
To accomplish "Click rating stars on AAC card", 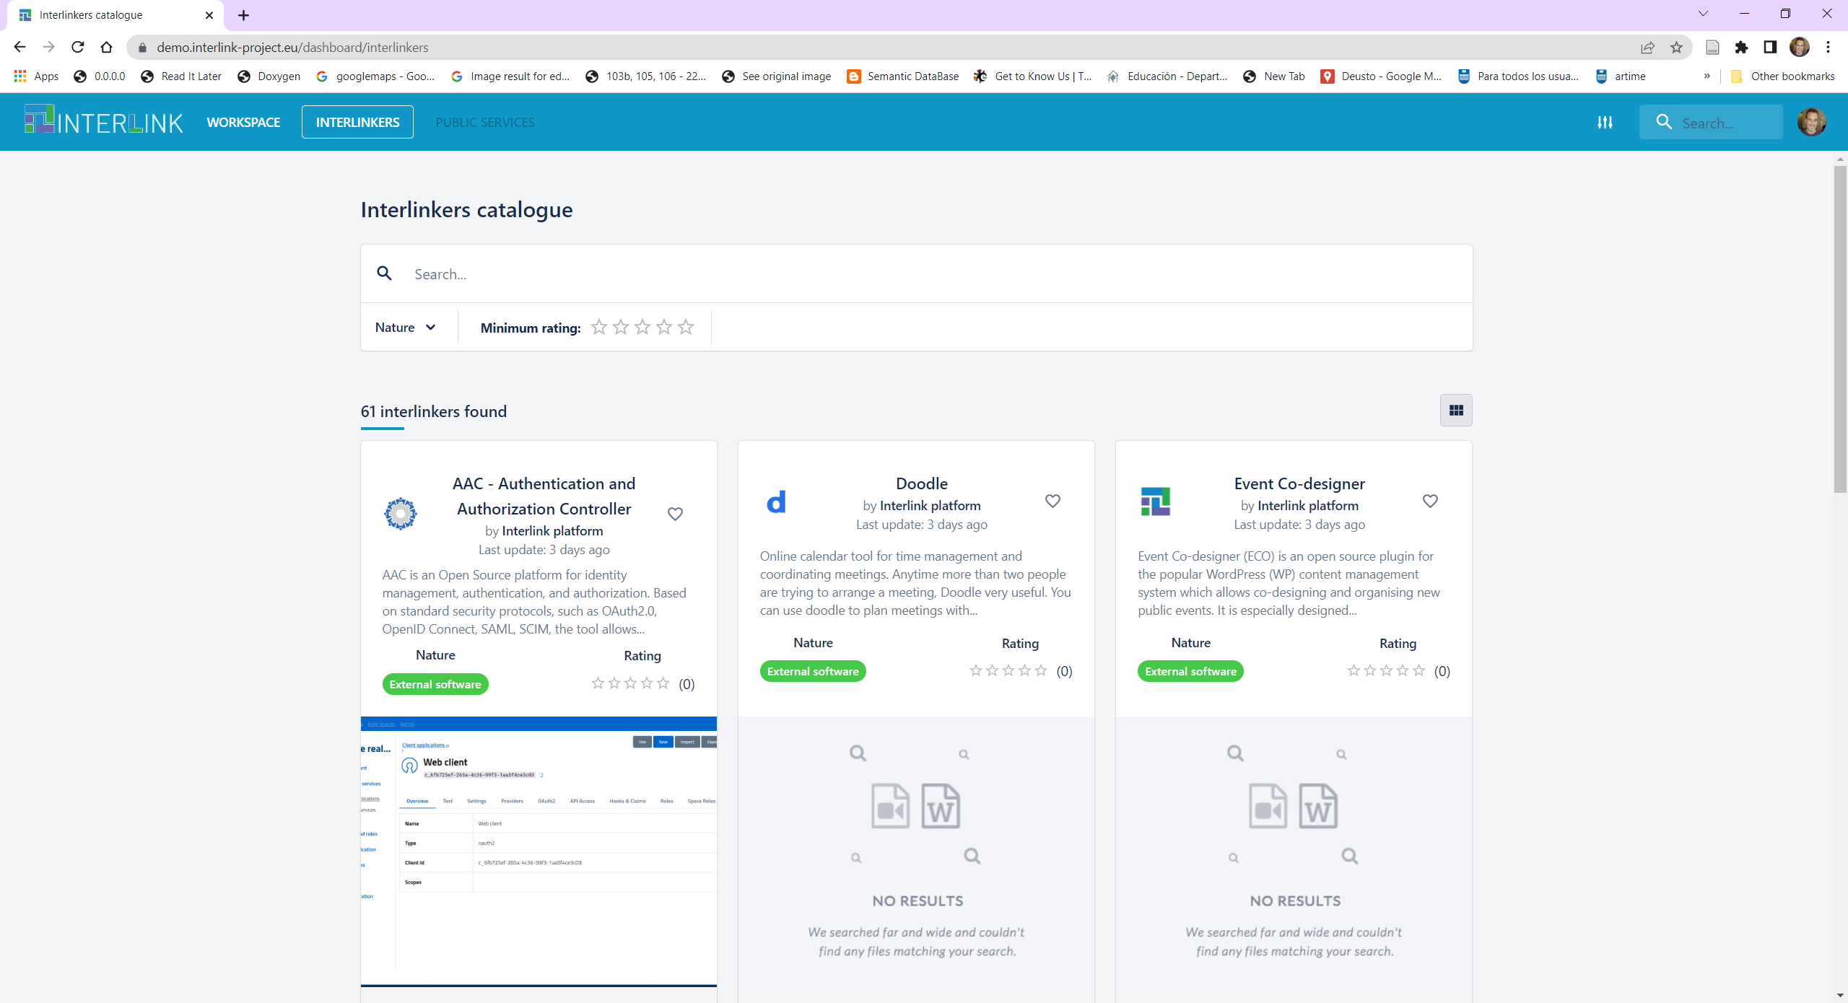I will (x=630, y=683).
